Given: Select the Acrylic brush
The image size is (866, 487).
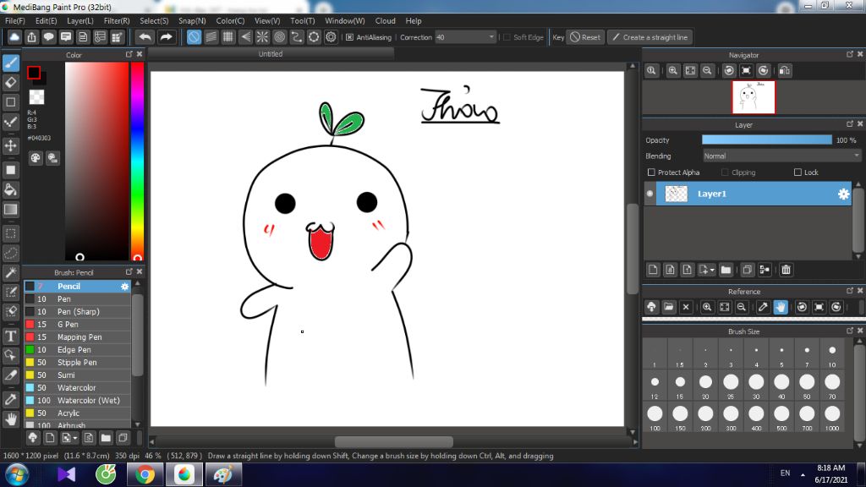Looking at the screenshot, I should pyautogui.click(x=77, y=413).
